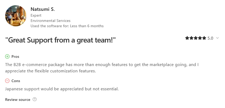Click the red minus Cons icon

(7, 81)
